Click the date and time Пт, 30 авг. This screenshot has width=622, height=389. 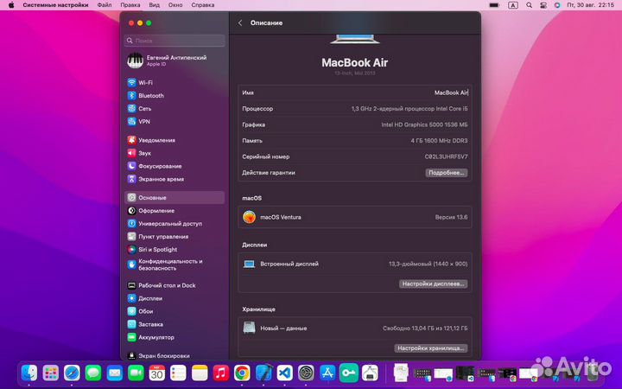coord(591,5)
